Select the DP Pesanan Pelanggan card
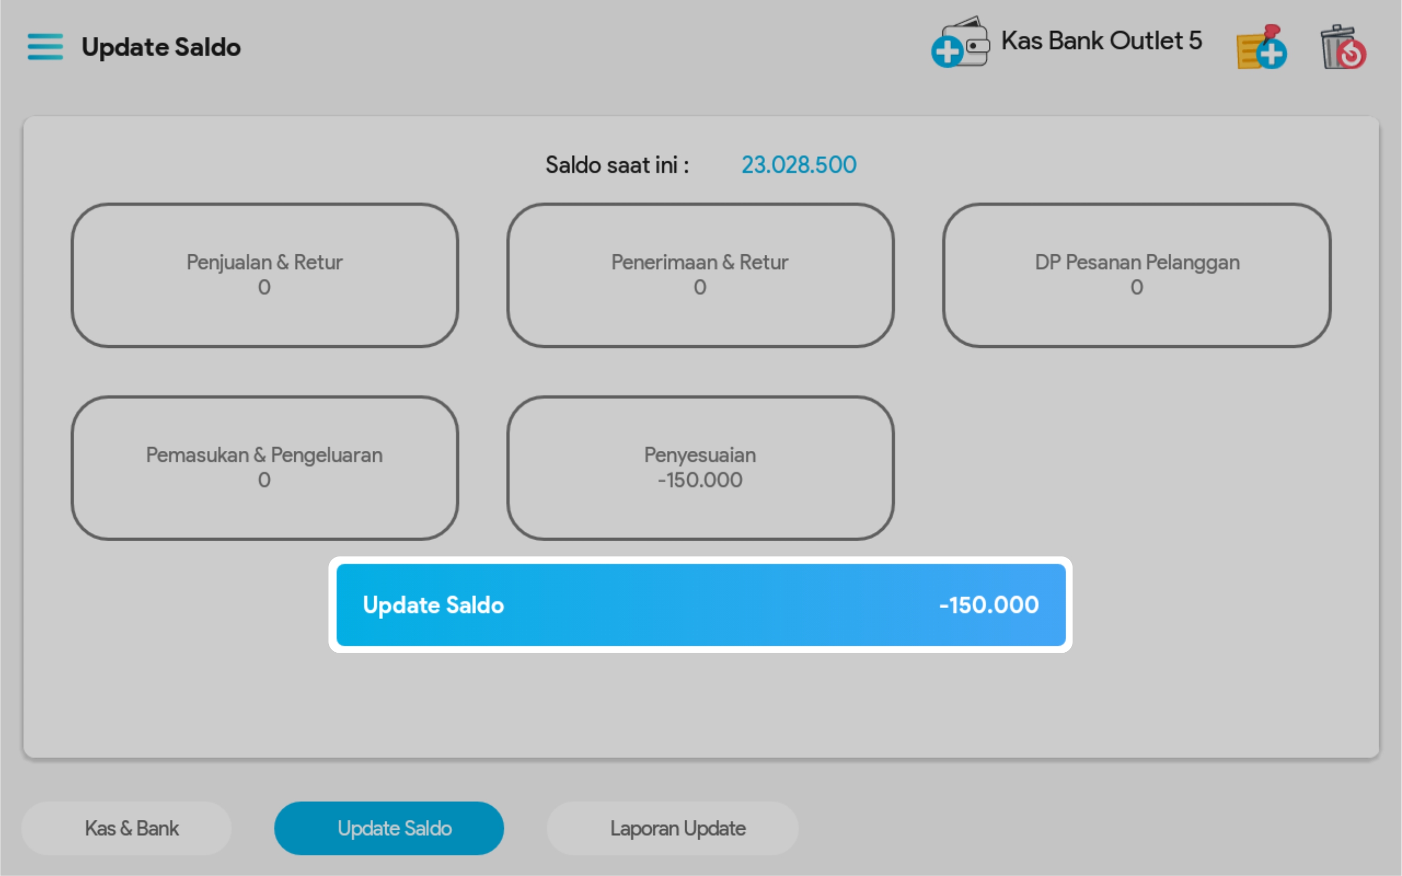1402x876 pixels. point(1137,275)
